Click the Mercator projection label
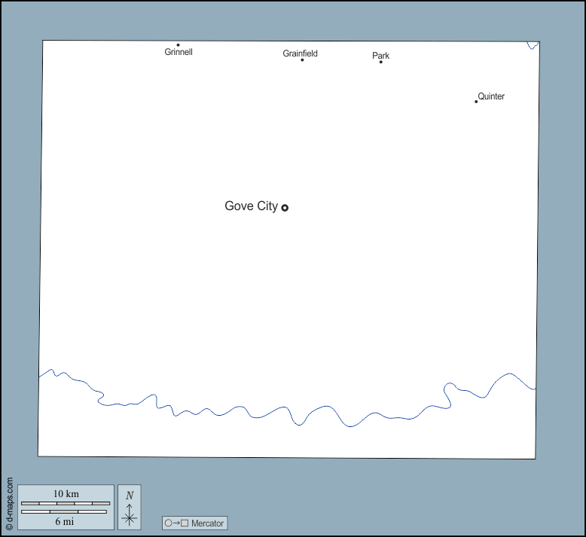This screenshot has width=586, height=537. (x=207, y=523)
